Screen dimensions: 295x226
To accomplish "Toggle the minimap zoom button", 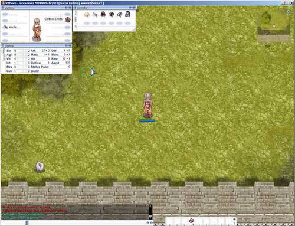I will pyautogui.click(x=289, y=11).
